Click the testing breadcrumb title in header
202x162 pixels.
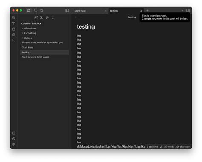click(x=132, y=17)
